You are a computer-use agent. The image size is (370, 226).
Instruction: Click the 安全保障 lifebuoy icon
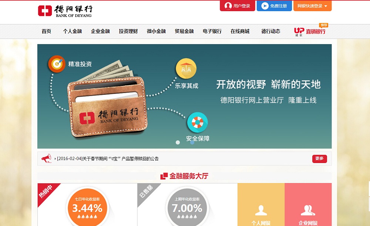point(198,123)
